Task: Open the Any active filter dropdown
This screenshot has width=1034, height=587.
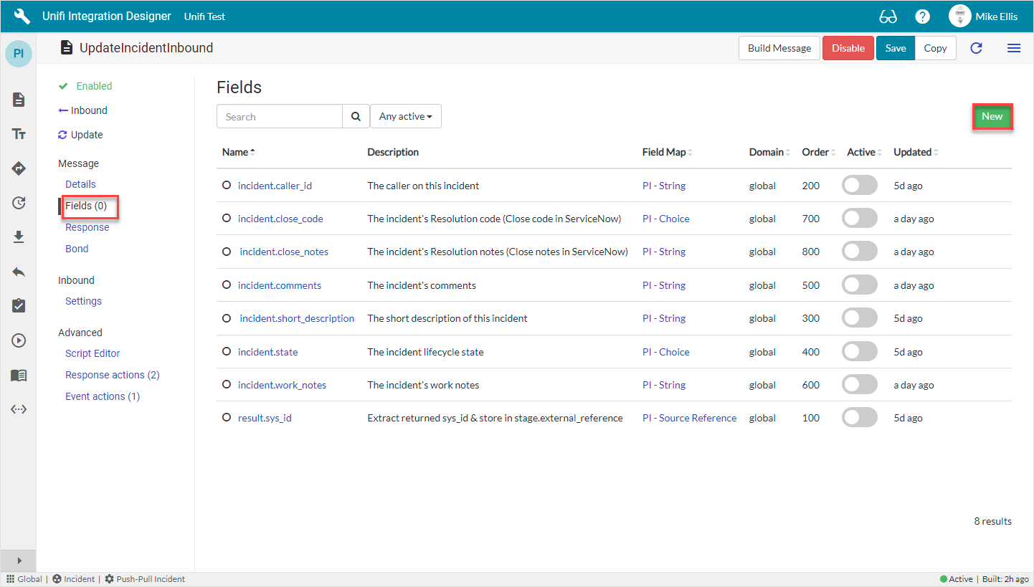Action: coord(405,116)
